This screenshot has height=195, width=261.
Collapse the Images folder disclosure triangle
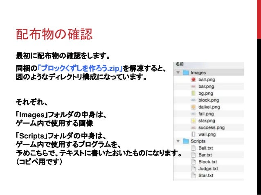(x=178, y=72)
